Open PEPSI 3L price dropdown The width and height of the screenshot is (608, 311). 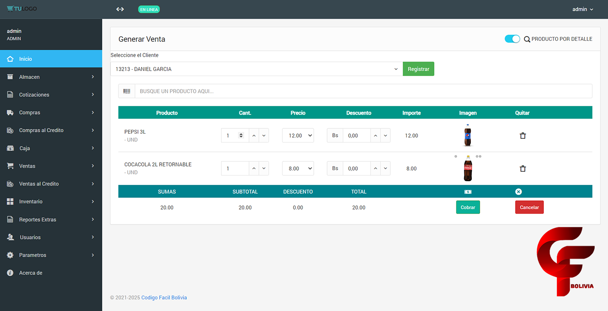298,136
